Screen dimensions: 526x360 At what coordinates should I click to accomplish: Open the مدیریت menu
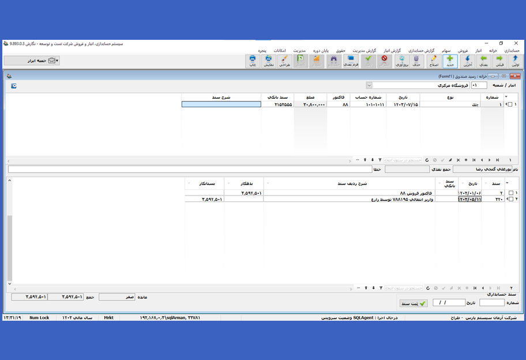[x=299, y=50]
